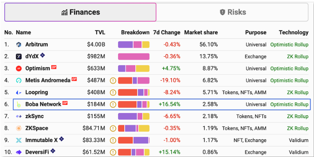This screenshot has height=157, width=314.
Task: Click the dYdX logo icon
Action: pos(19,57)
